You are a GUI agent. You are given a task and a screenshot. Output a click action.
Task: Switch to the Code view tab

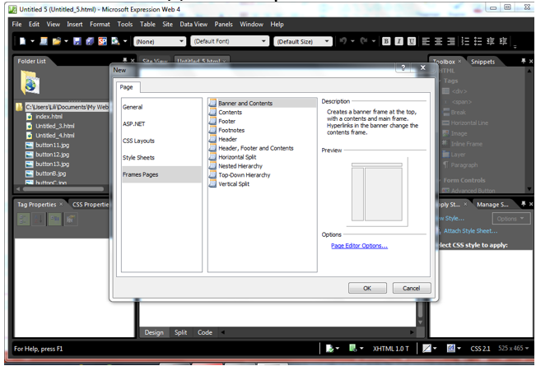coord(205,332)
